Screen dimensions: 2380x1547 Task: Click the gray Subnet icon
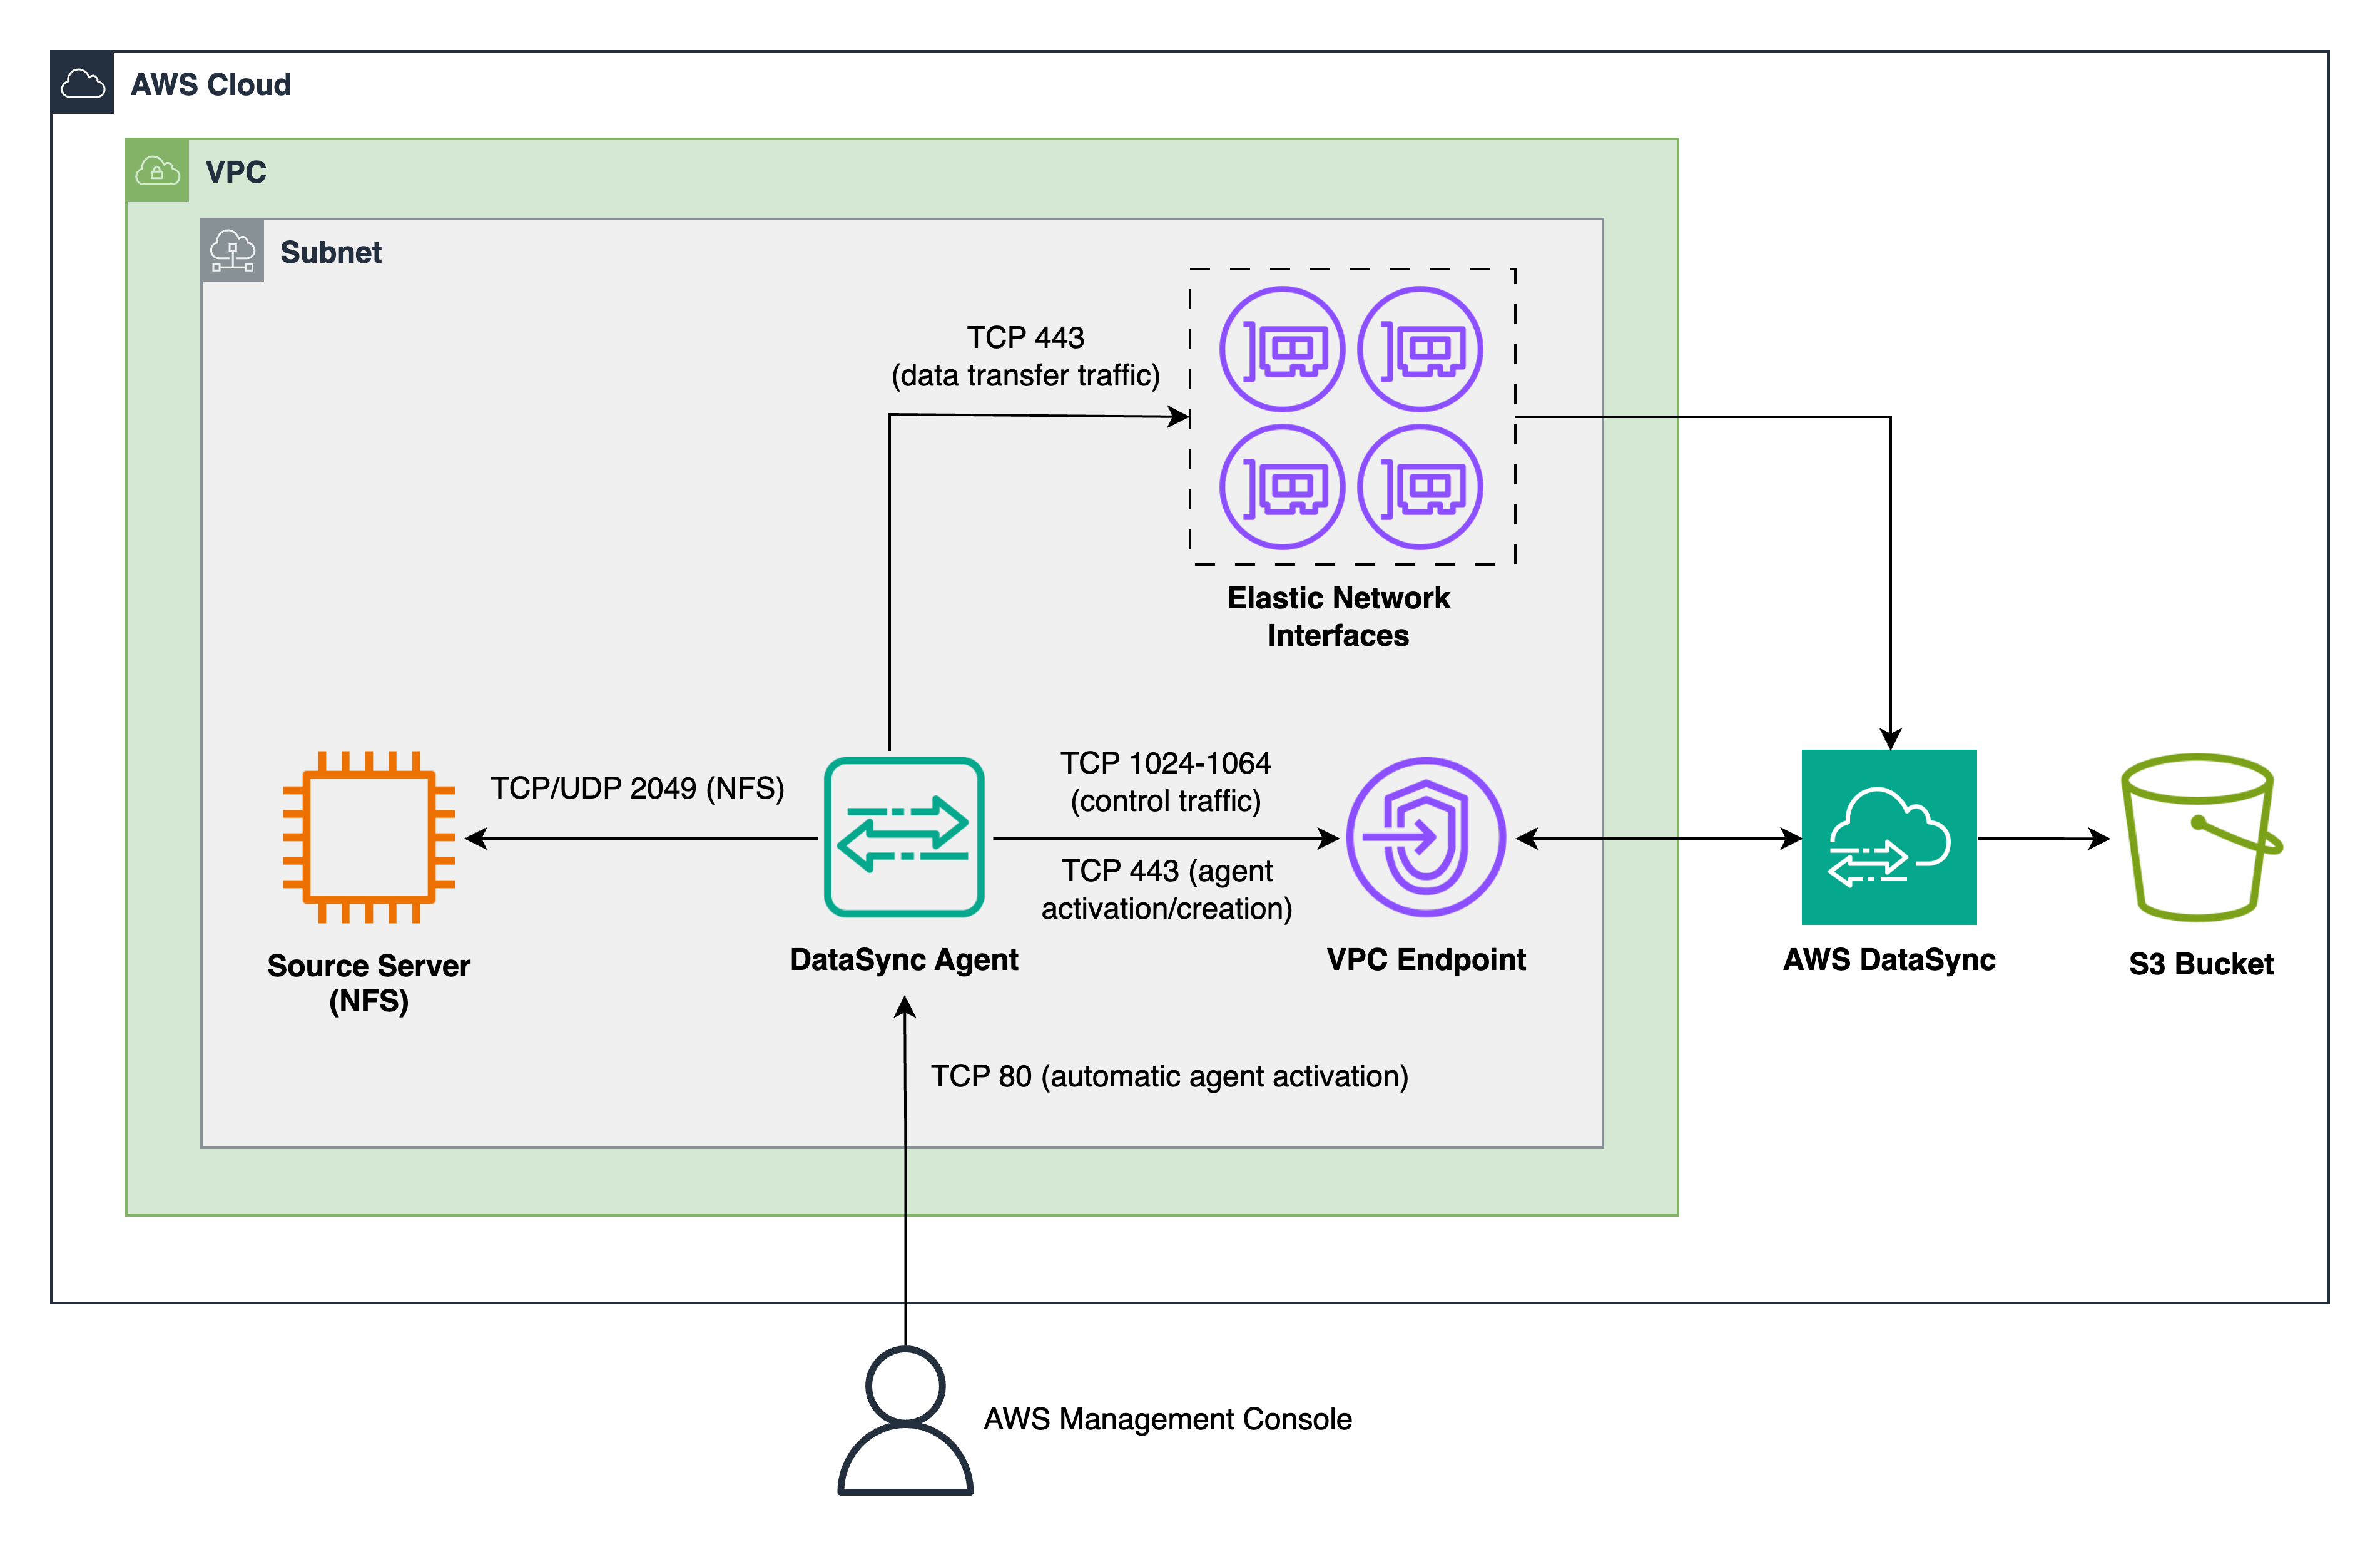tap(232, 251)
